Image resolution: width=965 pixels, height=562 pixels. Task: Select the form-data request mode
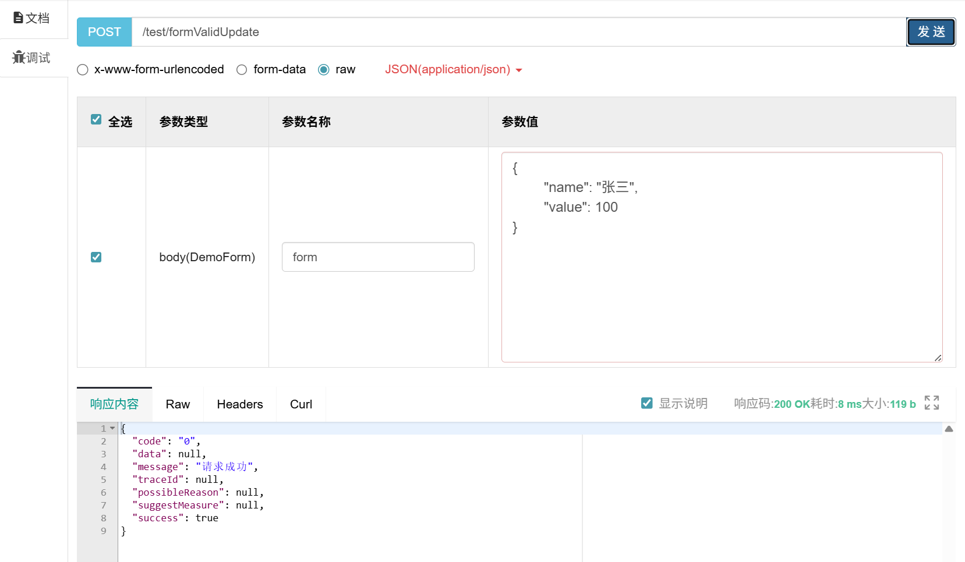click(x=242, y=69)
